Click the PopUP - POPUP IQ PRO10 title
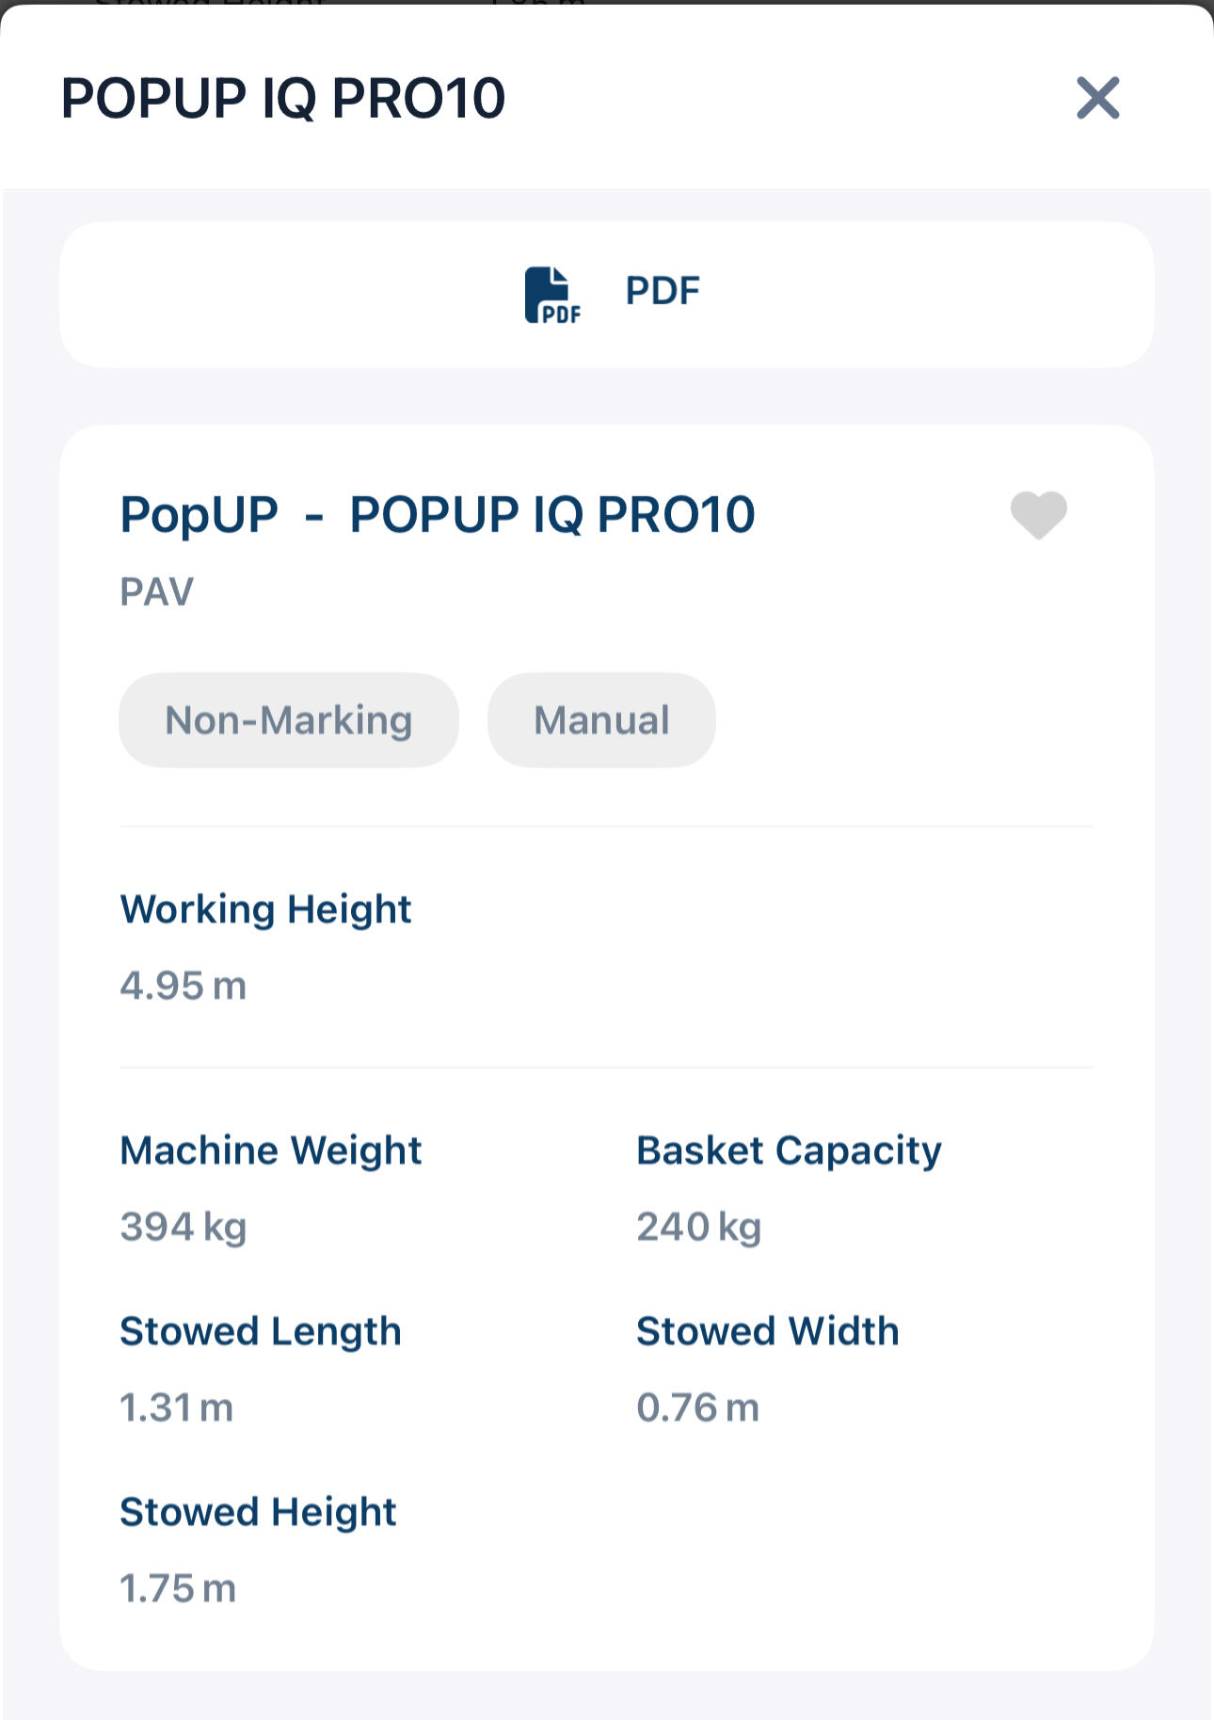The image size is (1214, 1720). (x=438, y=515)
